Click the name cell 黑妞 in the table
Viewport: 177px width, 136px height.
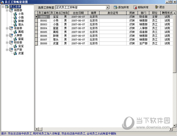click(56, 32)
